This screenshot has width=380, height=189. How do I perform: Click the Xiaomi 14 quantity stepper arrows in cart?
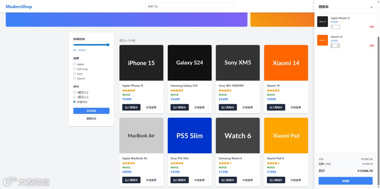pyautogui.click(x=338, y=46)
